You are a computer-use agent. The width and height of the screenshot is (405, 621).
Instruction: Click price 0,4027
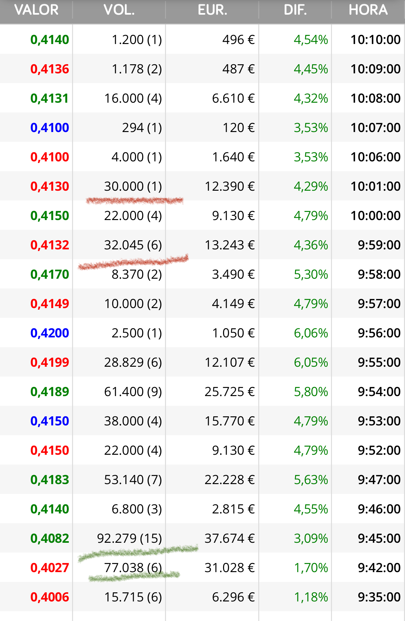(50, 568)
